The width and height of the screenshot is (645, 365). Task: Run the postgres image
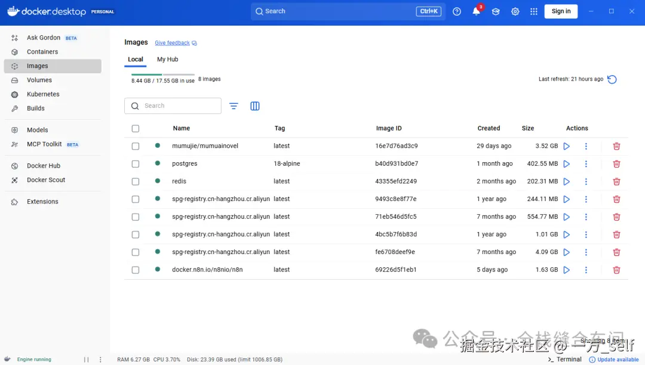[x=566, y=164]
